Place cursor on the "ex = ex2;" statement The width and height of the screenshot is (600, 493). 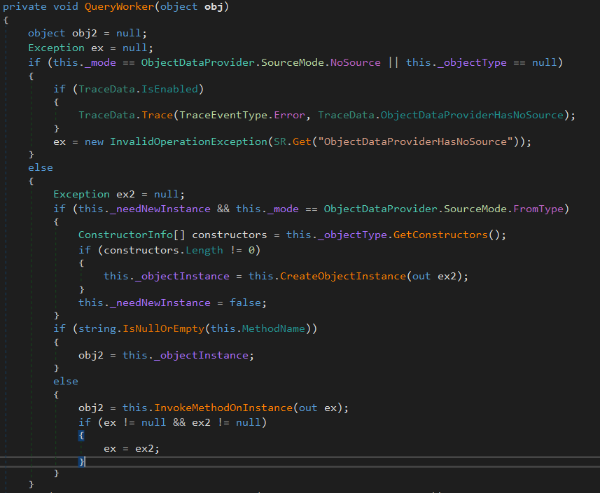pyautogui.click(x=132, y=447)
